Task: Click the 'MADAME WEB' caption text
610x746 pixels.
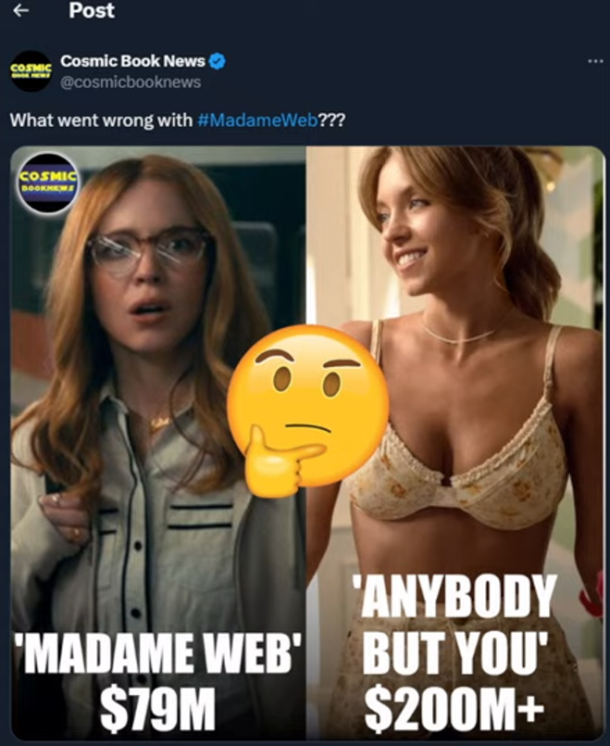Action: click(x=158, y=653)
